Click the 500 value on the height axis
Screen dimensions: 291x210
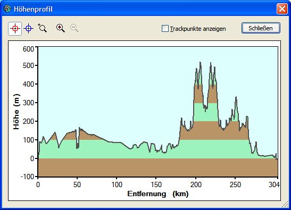click(28, 65)
